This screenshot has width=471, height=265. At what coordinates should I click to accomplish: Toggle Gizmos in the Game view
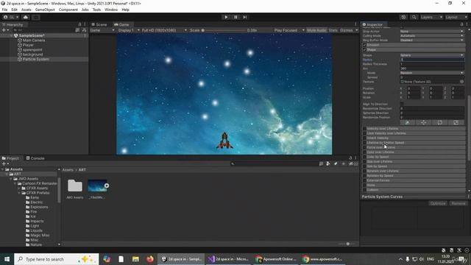(x=347, y=30)
